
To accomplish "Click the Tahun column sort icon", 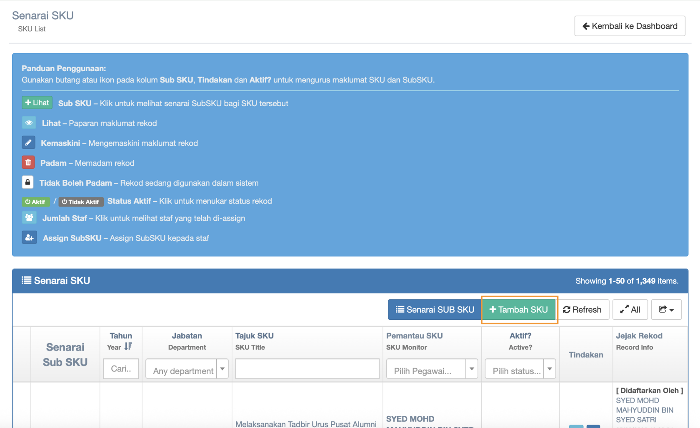I will [128, 346].
